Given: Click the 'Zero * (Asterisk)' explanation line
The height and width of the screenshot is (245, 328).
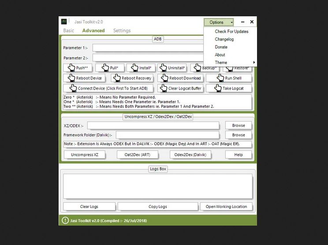Looking at the screenshot, I should coord(110,97).
